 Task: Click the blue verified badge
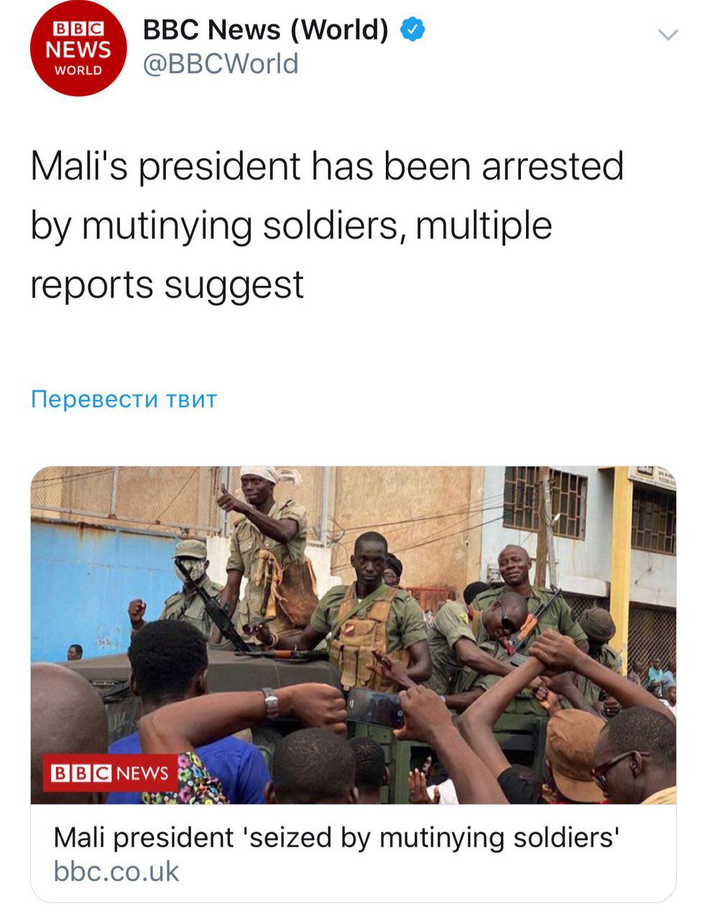pos(412,30)
